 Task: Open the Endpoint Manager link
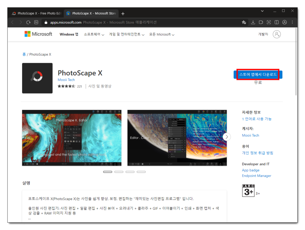(256, 176)
